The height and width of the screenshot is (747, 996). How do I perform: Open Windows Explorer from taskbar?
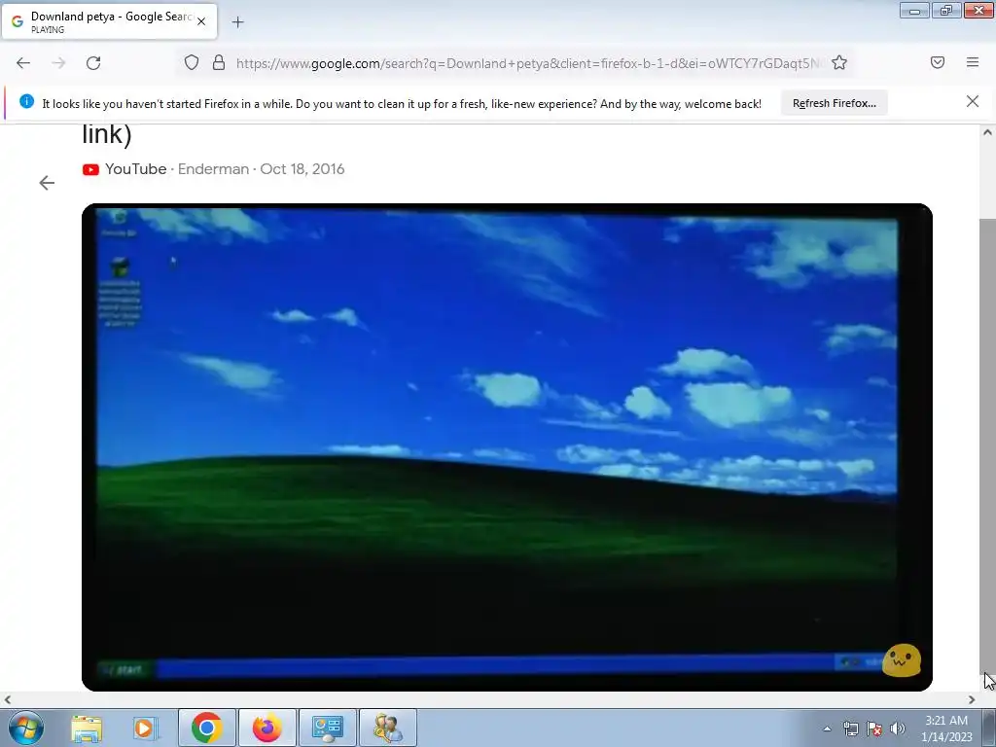coord(87,728)
